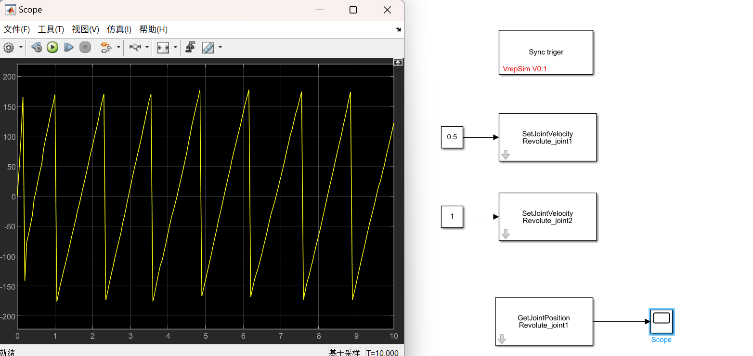Click the VrepSim V0.1 red label
The image size is (753, 356).
coord(525,69)
